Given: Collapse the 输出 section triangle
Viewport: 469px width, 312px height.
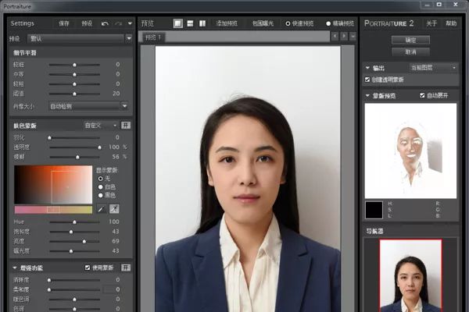Looking at the screenshot, I should [367, 68].
